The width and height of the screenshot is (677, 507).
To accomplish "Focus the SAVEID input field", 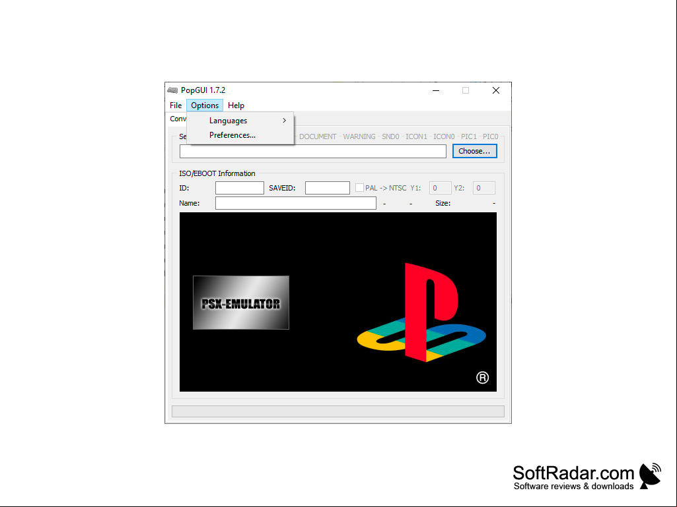I will (x=328, y=188).
